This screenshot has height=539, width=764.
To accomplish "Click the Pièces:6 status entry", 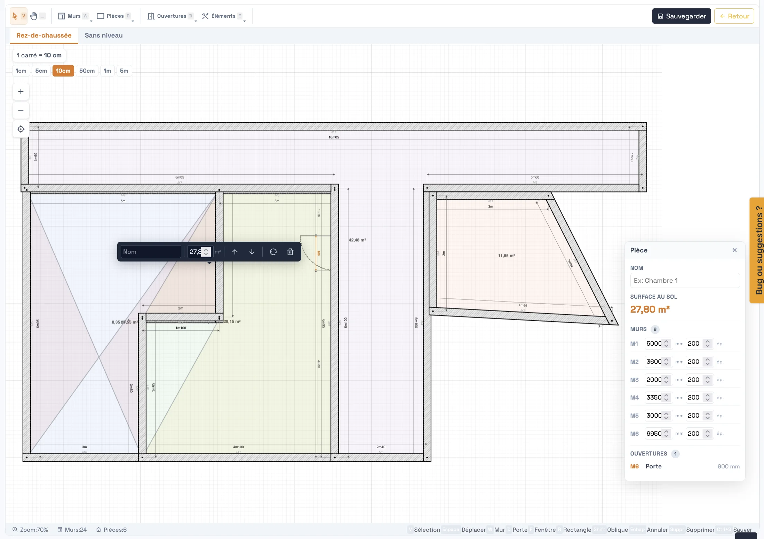I will point(111,530).
